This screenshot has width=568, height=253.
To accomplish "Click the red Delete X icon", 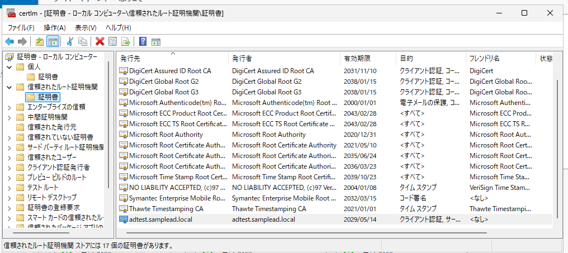I will (x=100, y=42).
